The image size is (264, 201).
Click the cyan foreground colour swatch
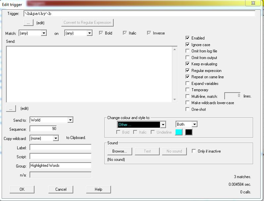pyautogui.click(x=179, y=132)
